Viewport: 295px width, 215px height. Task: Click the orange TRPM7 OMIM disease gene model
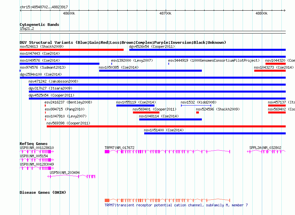(167, 200)
